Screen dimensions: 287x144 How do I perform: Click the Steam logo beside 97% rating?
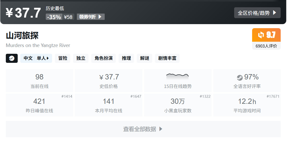(x=240, y=78)
